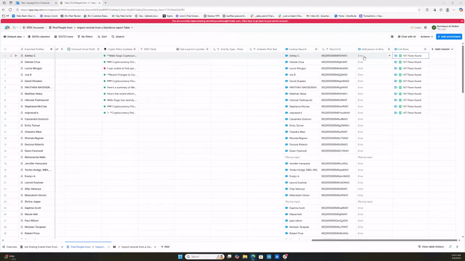The height and width of the screenshot is (261, 465).
Task: Open Chat with AI
Action: (x=406, y=37)
